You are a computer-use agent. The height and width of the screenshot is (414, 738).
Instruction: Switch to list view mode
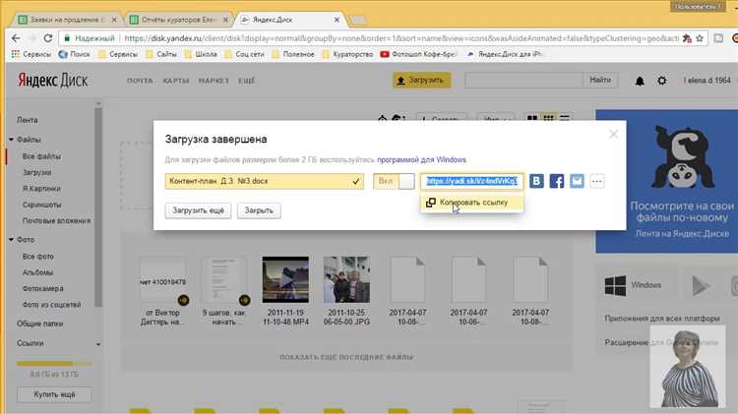[x=565, y=119]
